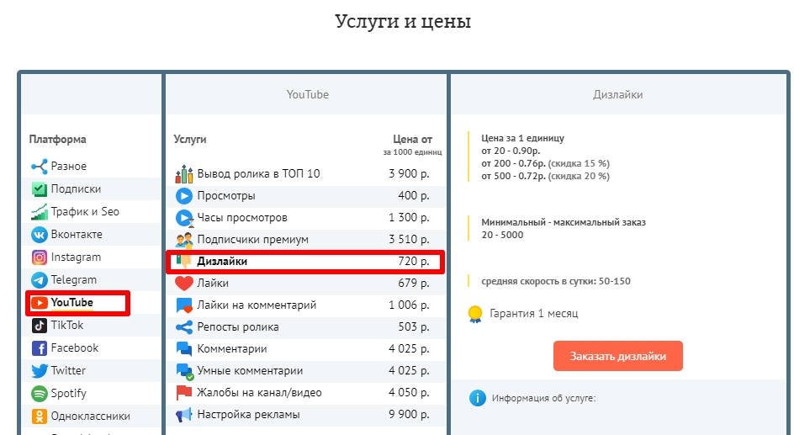The width and height of the screenshot is (794, 435).
Task: Open the Разное platform category
Action: coord(68,167)
